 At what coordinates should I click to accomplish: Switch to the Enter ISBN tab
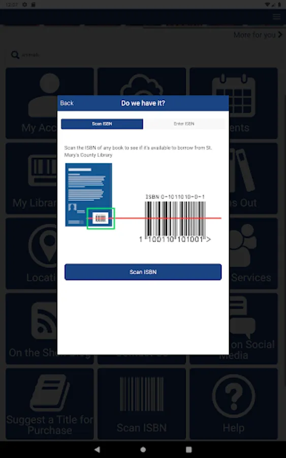[x=184, y=124]
